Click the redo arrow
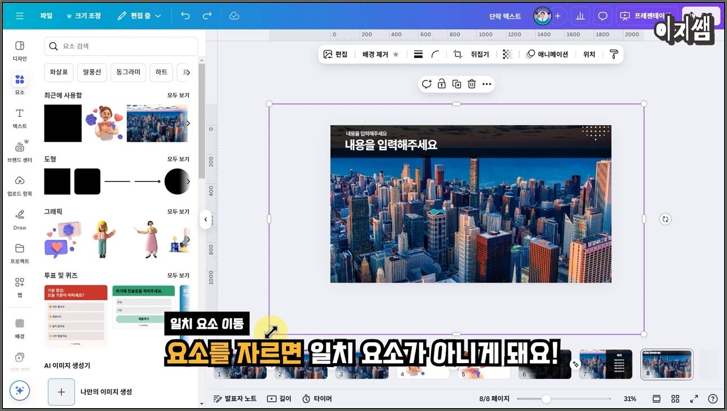 (207, 16)
